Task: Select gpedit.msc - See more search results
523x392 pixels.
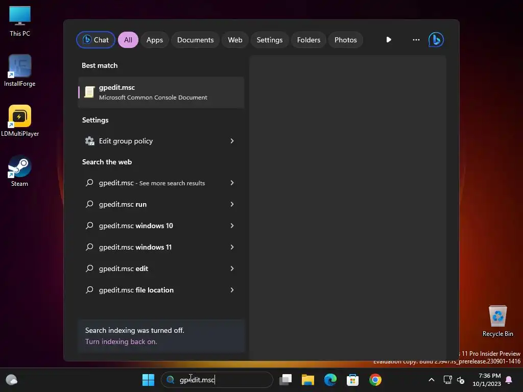Action: tap(161, 183)
